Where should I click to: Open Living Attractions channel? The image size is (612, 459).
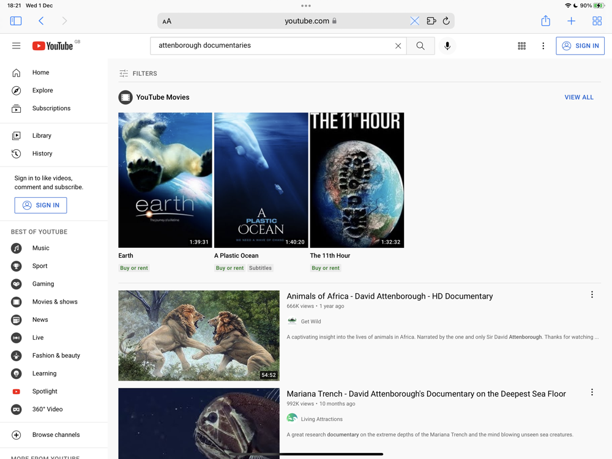click(x=322, y=419)
